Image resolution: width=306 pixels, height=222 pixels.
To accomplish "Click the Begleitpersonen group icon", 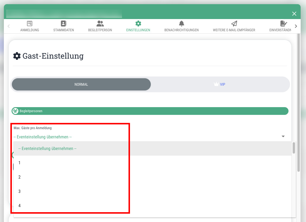I will 15,111.
